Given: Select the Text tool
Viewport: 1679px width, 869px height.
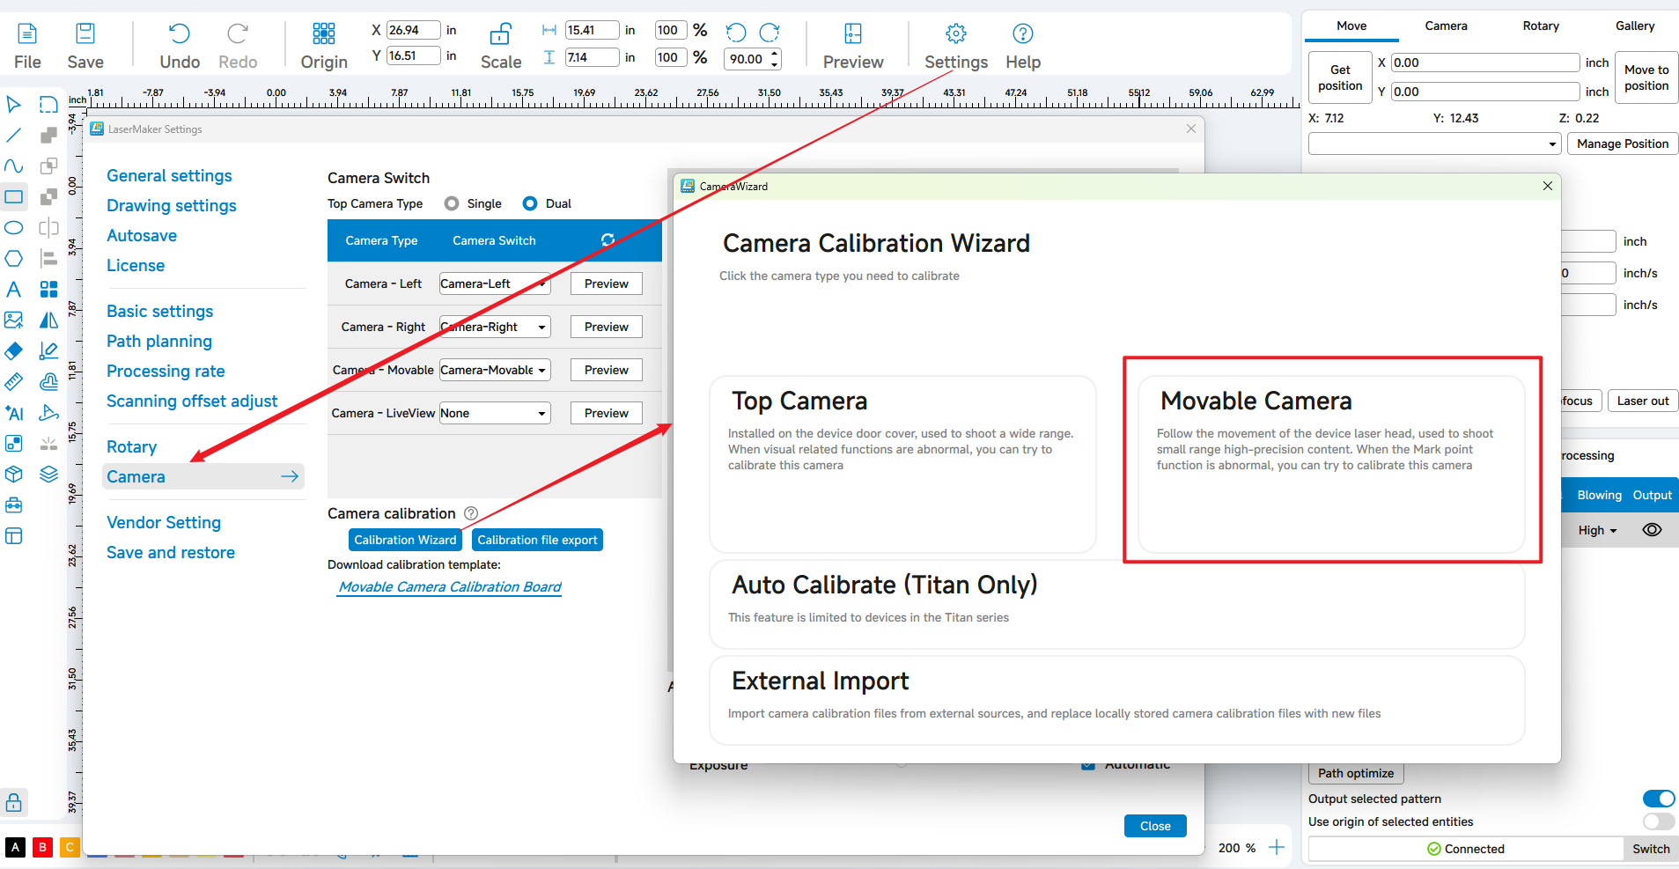Looking at the screenshot, I should pyautogui.click(x=14, y=290).
